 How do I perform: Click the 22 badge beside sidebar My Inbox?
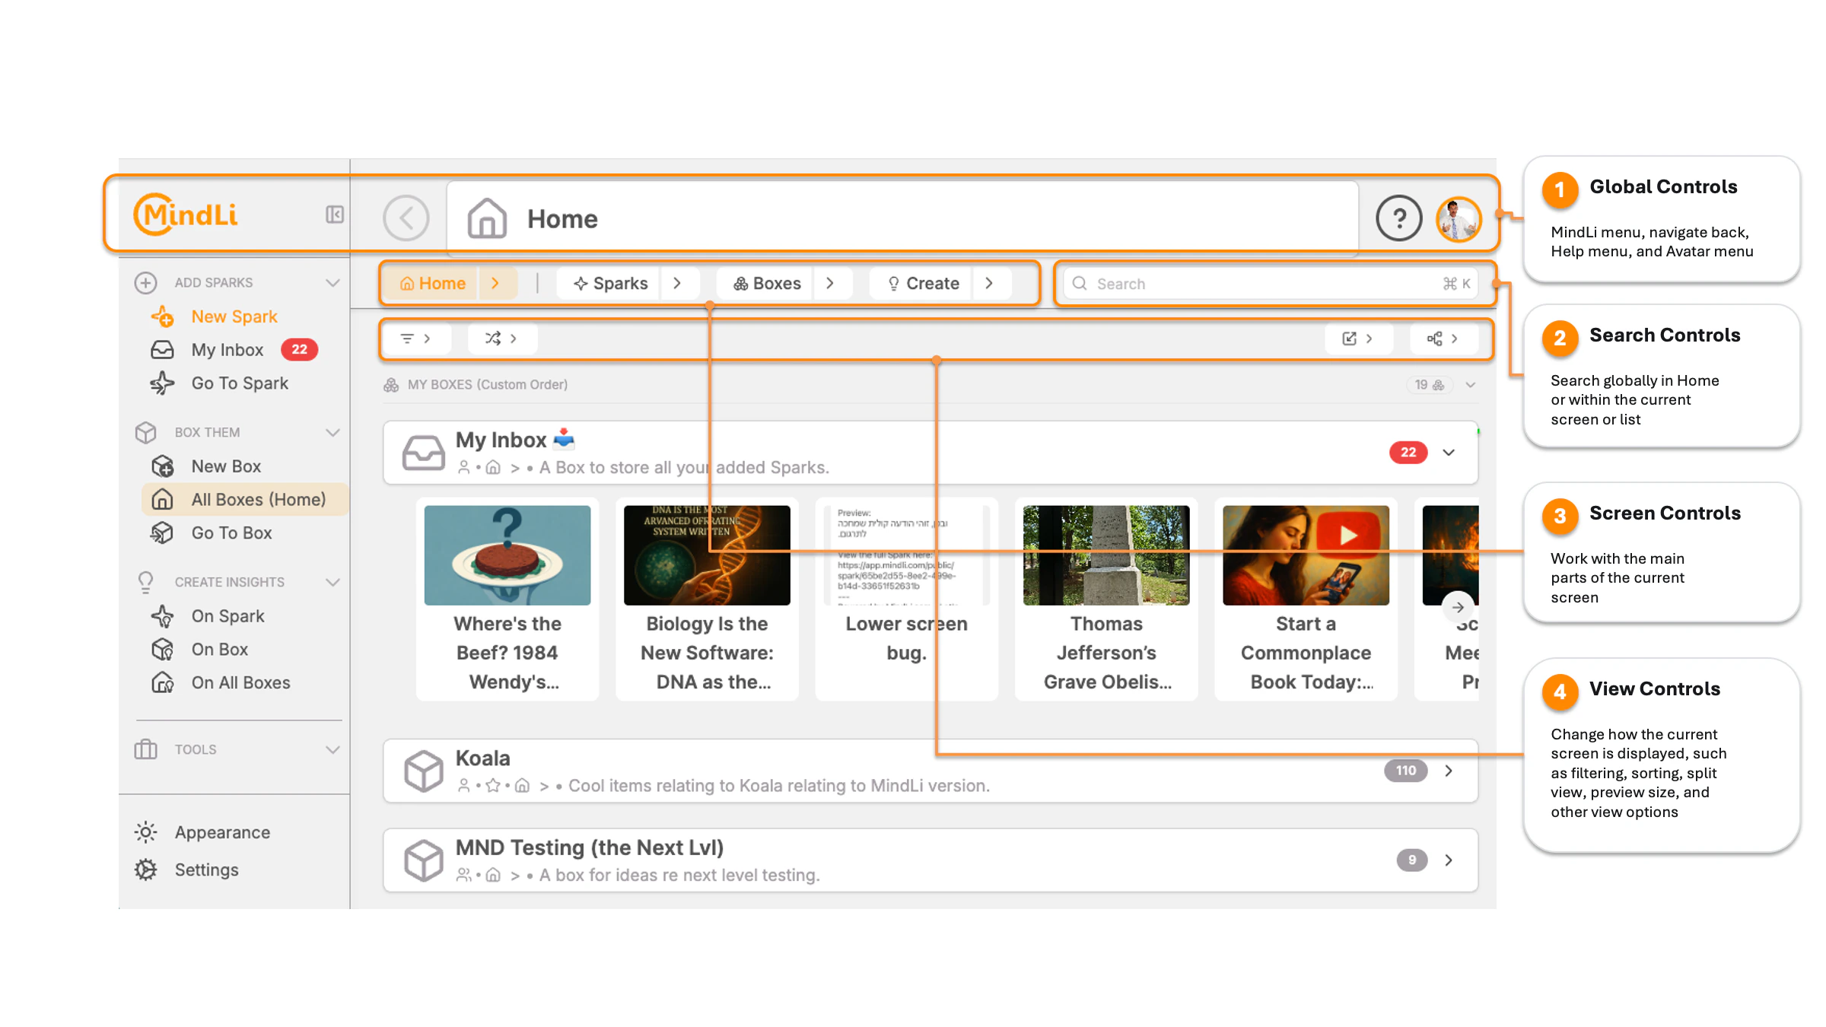click(300, 350)
